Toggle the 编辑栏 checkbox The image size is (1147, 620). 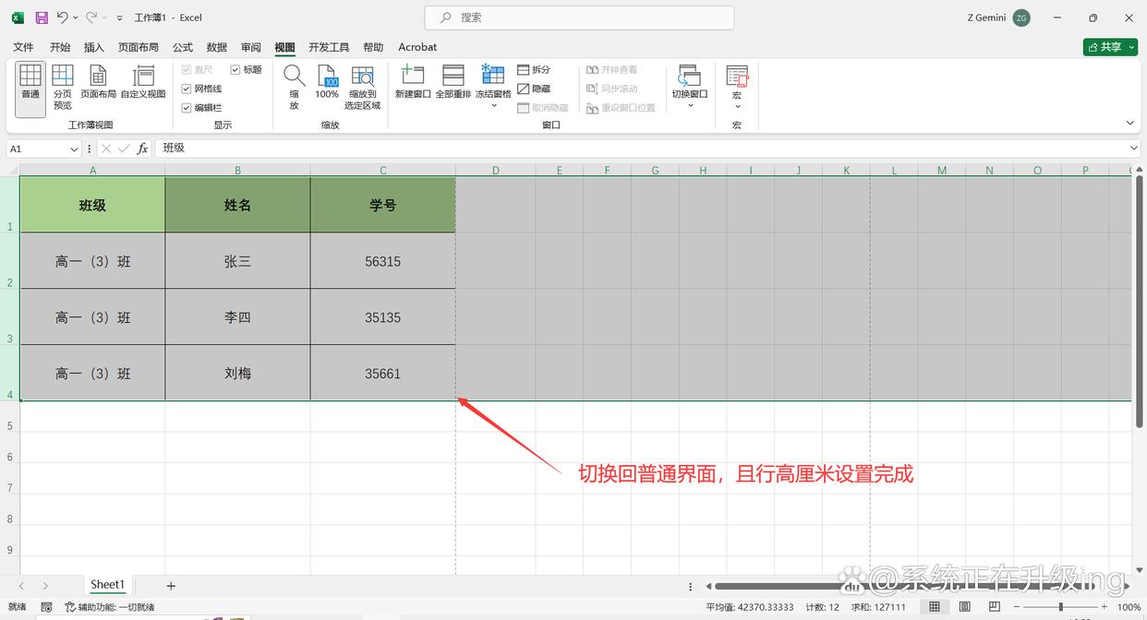pos(187,108)
